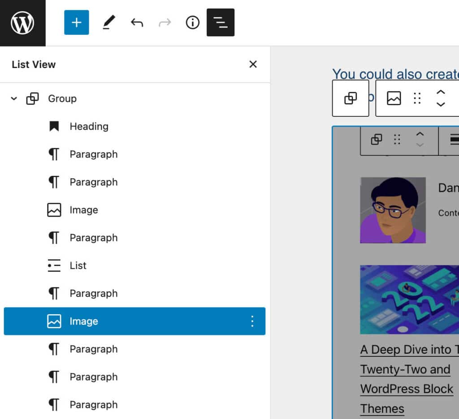Click the purple avatar image thumbnail
Screen dimensions: 459x419
393,210
